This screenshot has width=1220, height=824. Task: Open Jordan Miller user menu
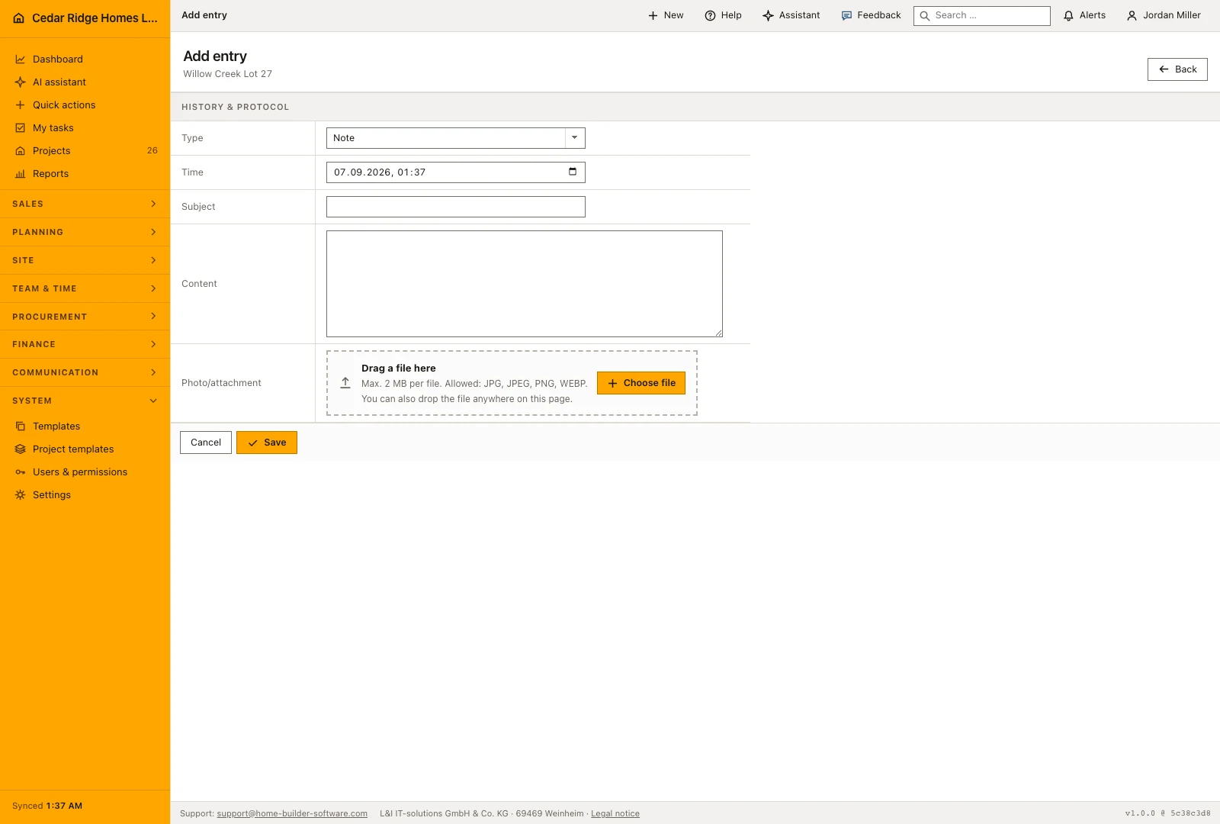click(x=1164, y=15)
